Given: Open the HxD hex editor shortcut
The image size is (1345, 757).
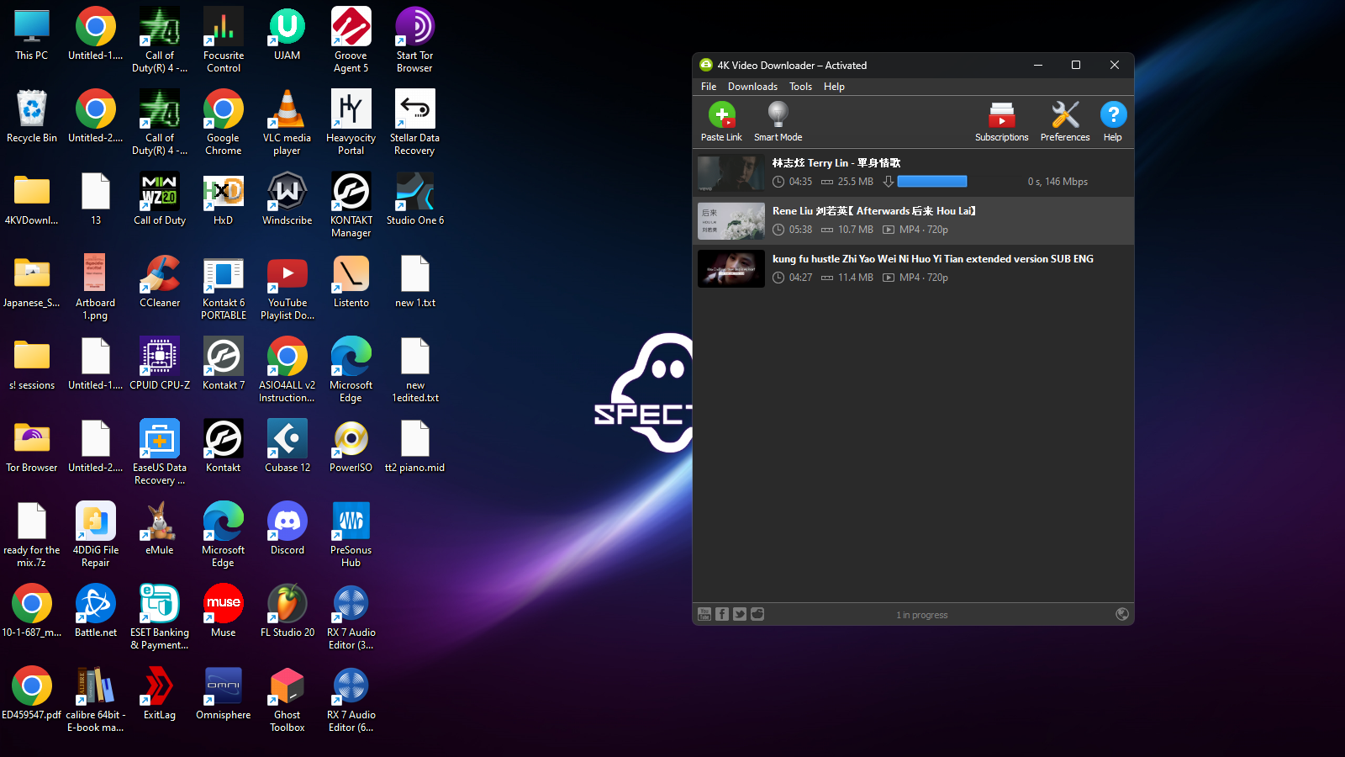Looking at the screenshot, I should coord(224,200).
